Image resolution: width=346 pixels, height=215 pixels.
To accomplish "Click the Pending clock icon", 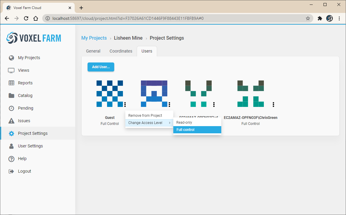I will (11, 108).
